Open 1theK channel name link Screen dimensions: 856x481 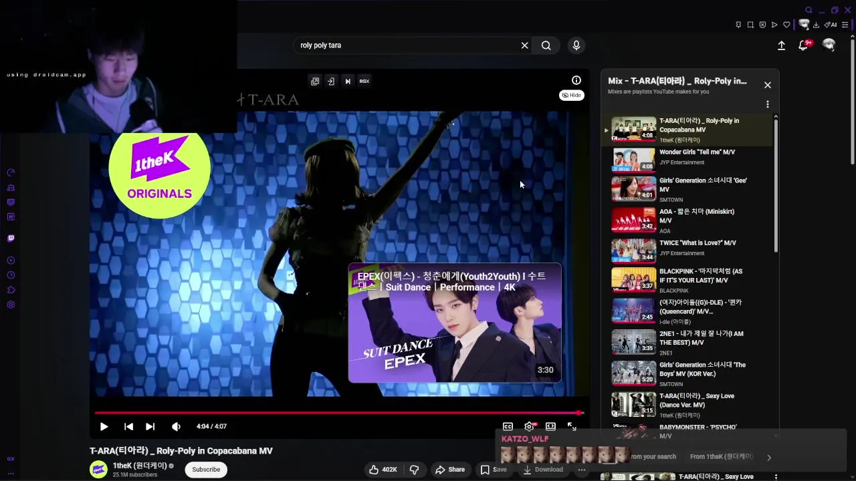pyautogui.click(x=140, y=466)
